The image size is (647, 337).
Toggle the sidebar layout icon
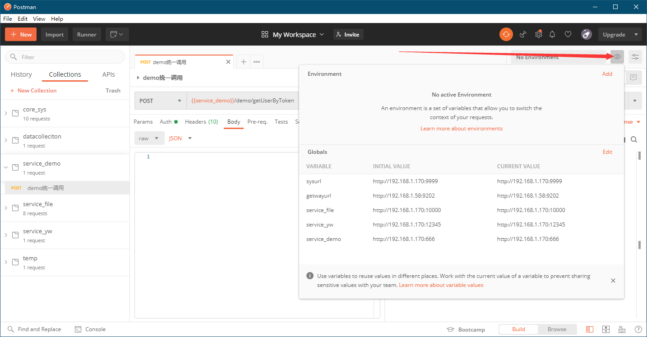590,329
